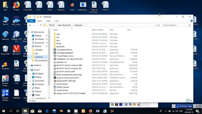
Task: Open the Firefox desktop shortcut
Action: tap(16, 6)
